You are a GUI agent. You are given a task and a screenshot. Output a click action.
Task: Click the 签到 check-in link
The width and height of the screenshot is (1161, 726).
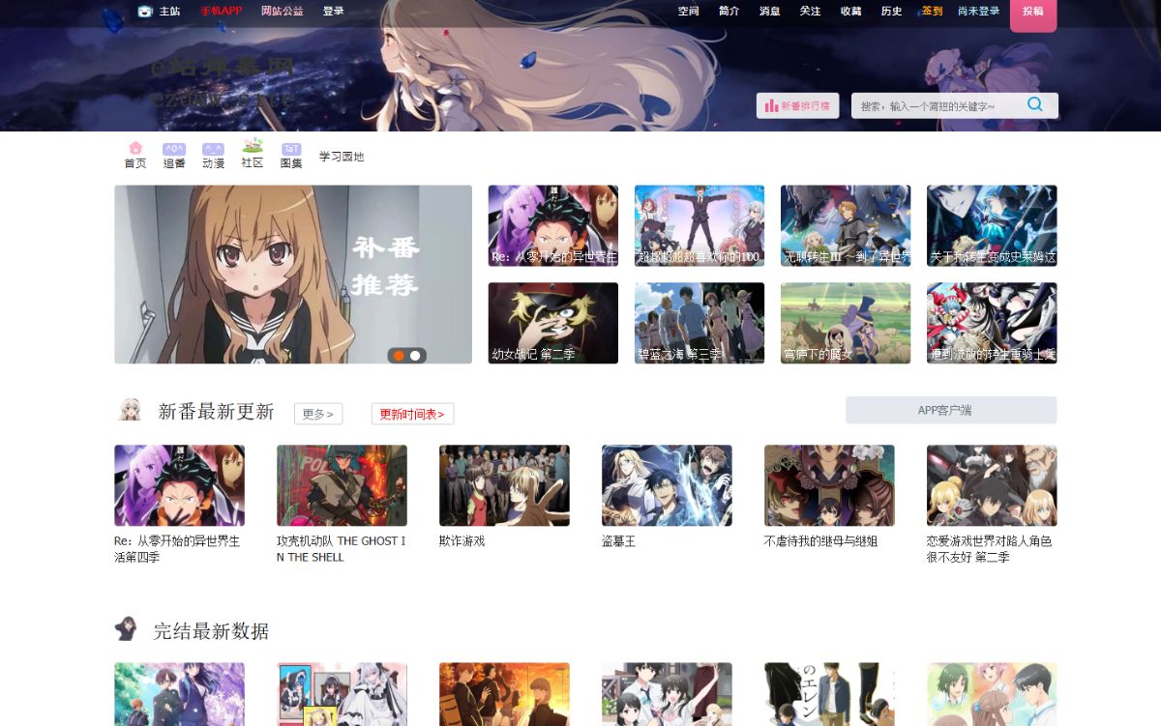pos(932,12)
